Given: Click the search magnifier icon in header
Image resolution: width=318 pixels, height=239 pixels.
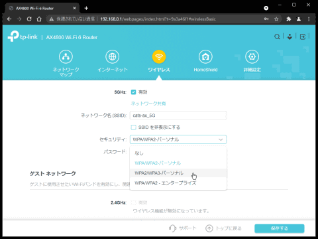Looking at the screenshot, I should (277, 37).
